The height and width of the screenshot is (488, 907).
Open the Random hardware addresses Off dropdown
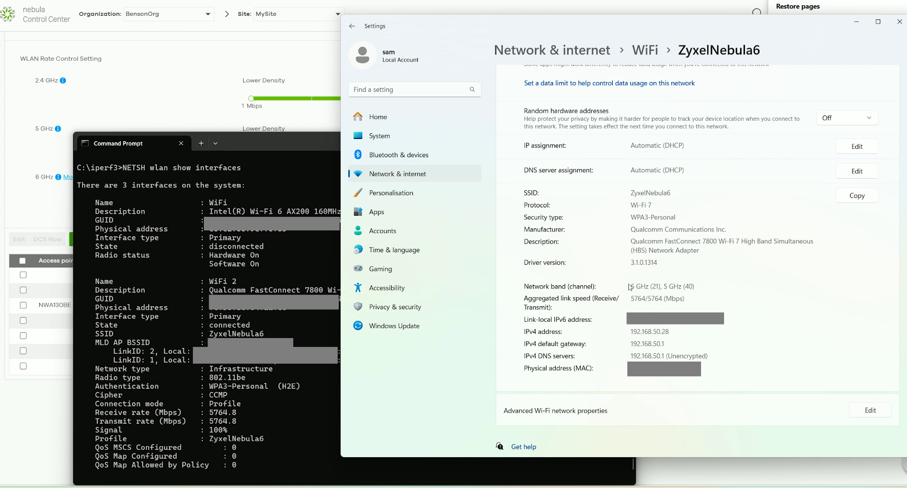[847, 118]
